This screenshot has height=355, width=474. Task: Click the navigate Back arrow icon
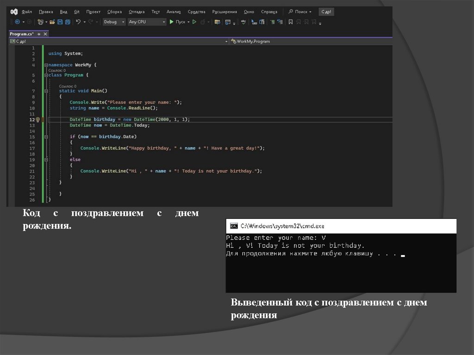18,22
